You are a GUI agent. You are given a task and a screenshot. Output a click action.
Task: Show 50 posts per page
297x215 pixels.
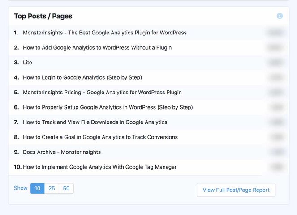click(x=66, y=189)
